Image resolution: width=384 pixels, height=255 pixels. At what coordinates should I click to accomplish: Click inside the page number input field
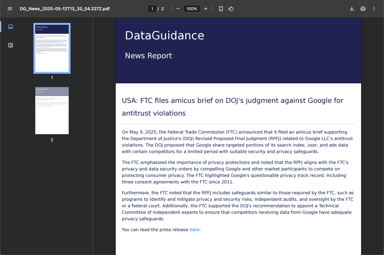152,9
